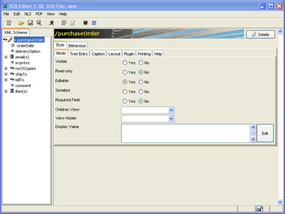Click the Display Value scrollbar down arrow

pyautogui.click(x=253, y=139)
